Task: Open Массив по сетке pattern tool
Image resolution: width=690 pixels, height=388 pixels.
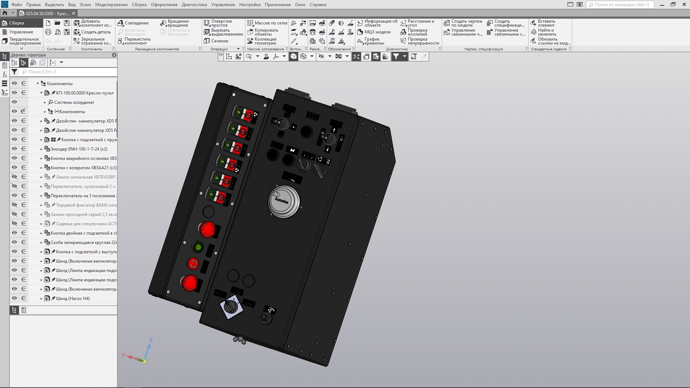Action: coord(250,23)
